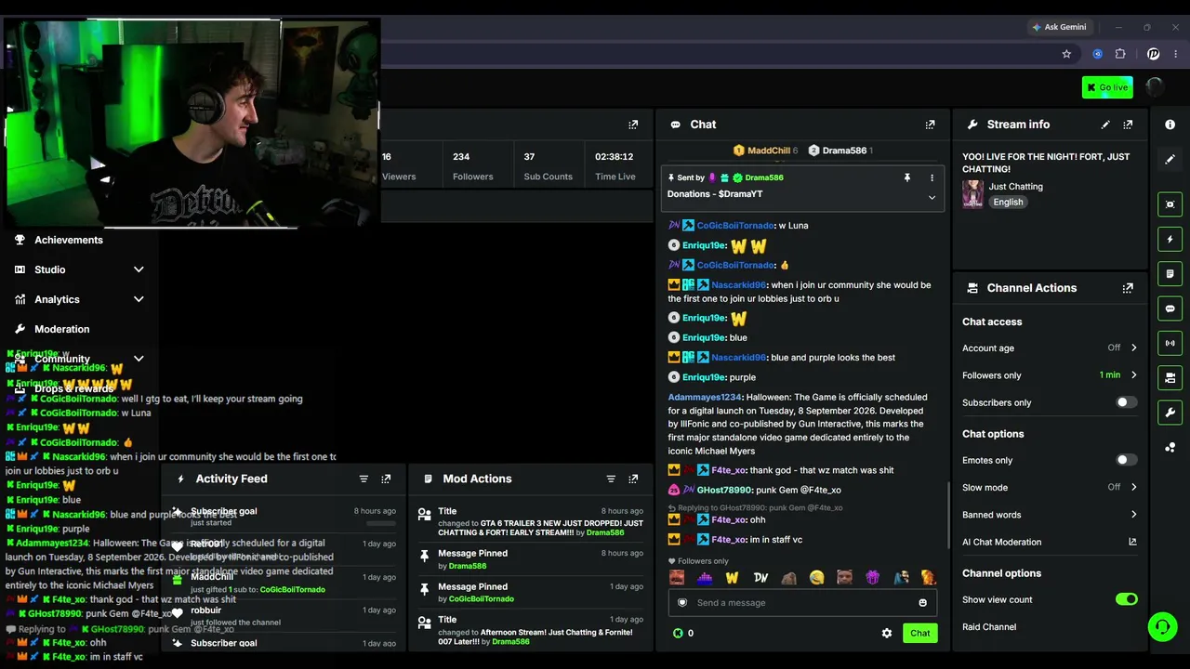Select the pencil edit icon in right sidebar
Image resolution: width=1190 pixels, height=669 pixels.
1170,160
